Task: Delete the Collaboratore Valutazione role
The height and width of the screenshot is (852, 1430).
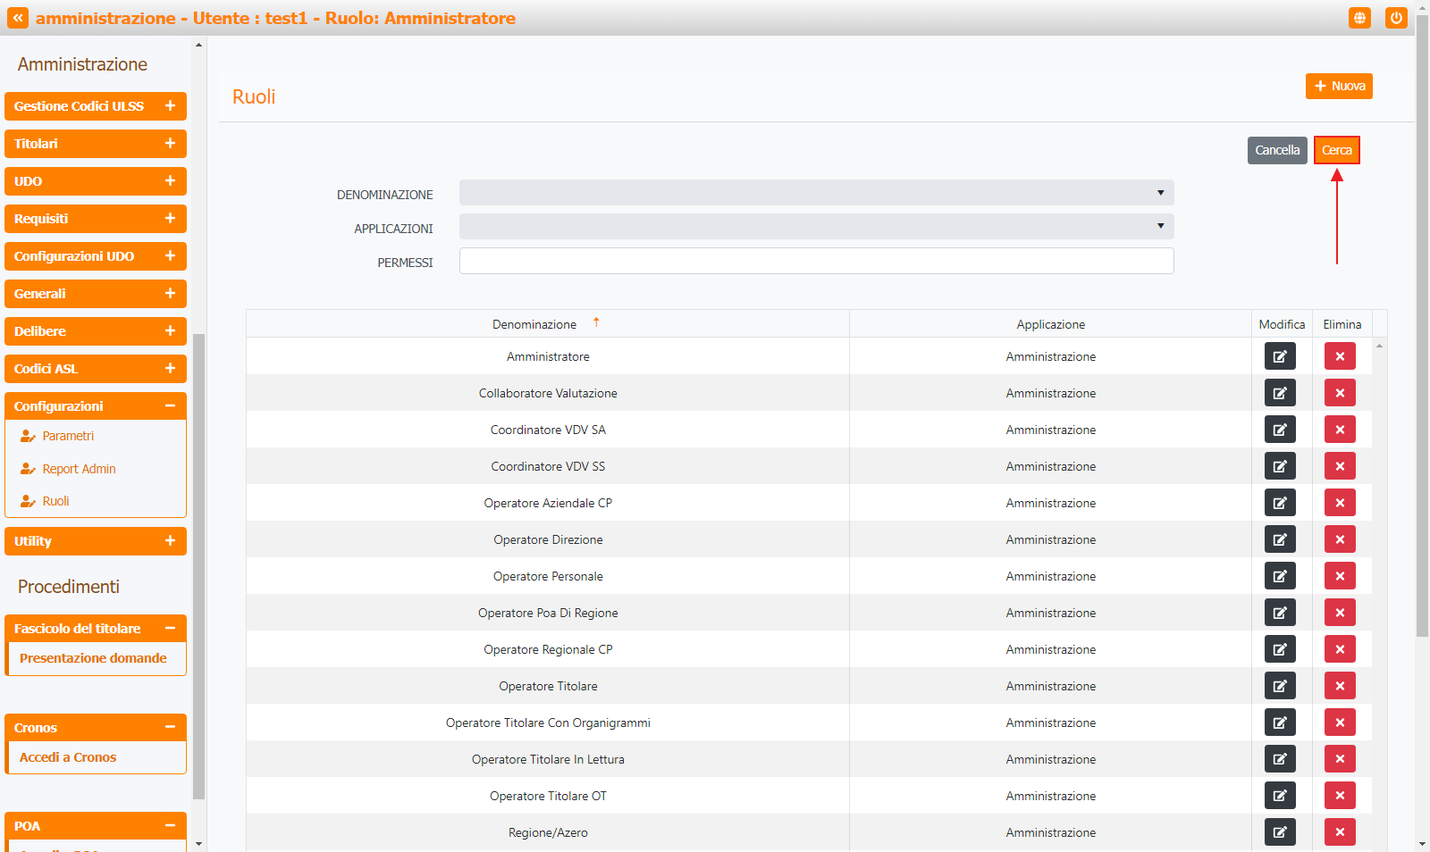Action: point(1340,393)
